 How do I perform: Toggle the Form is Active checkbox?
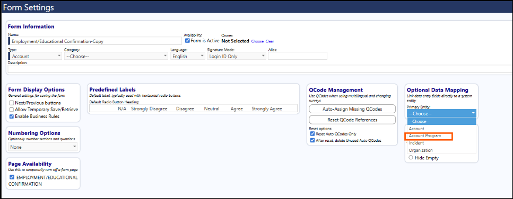coord(187,41)
